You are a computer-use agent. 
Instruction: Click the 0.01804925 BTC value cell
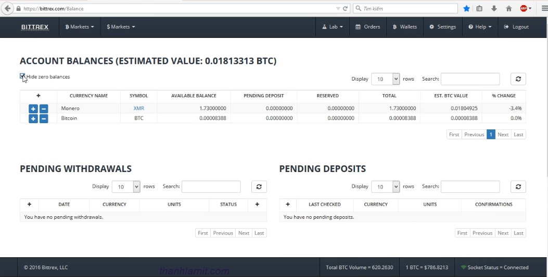pos(451,109)
